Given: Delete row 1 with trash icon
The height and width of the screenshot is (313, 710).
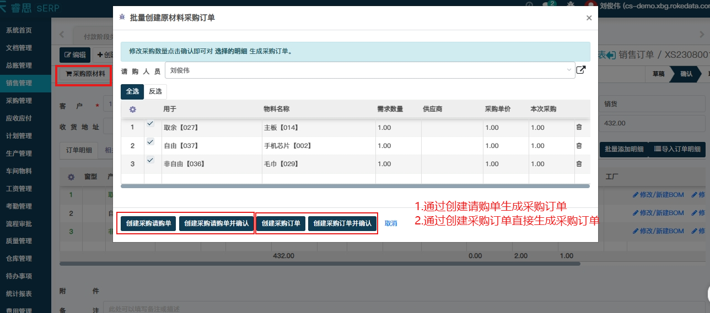Looking at the screenshot, I should tap(579, 128).
